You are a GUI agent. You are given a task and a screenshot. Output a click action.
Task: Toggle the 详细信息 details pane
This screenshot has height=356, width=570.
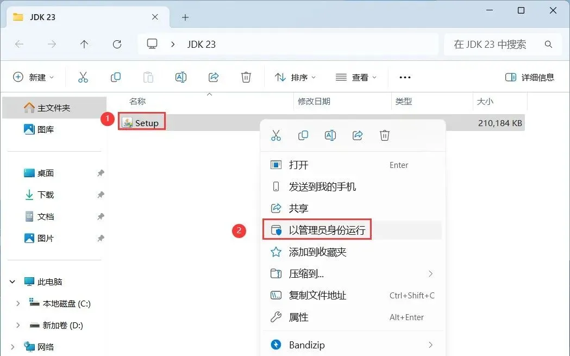coord(530,77)
